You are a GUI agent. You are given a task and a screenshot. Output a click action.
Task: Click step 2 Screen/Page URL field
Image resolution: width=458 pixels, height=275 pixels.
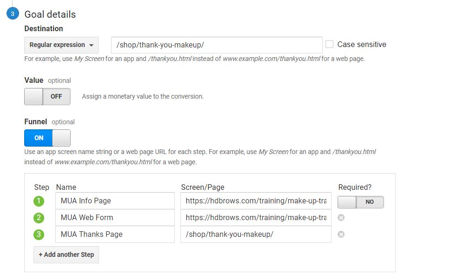(256, 218)
